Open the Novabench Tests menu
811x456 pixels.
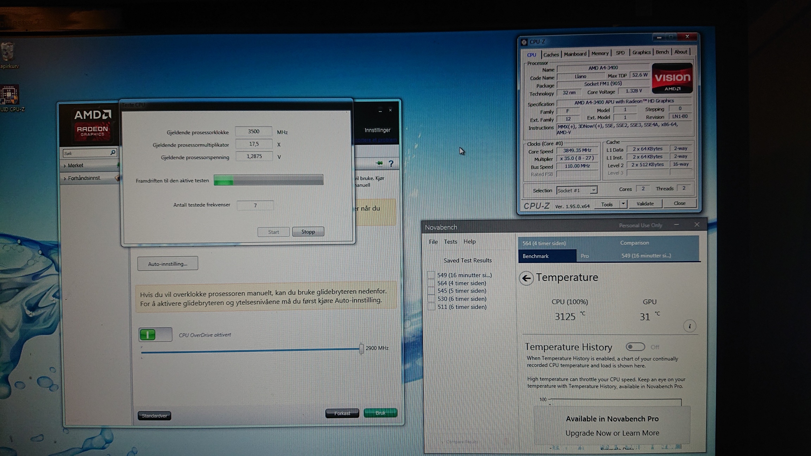pyautogui.click(x=450, y=242)
